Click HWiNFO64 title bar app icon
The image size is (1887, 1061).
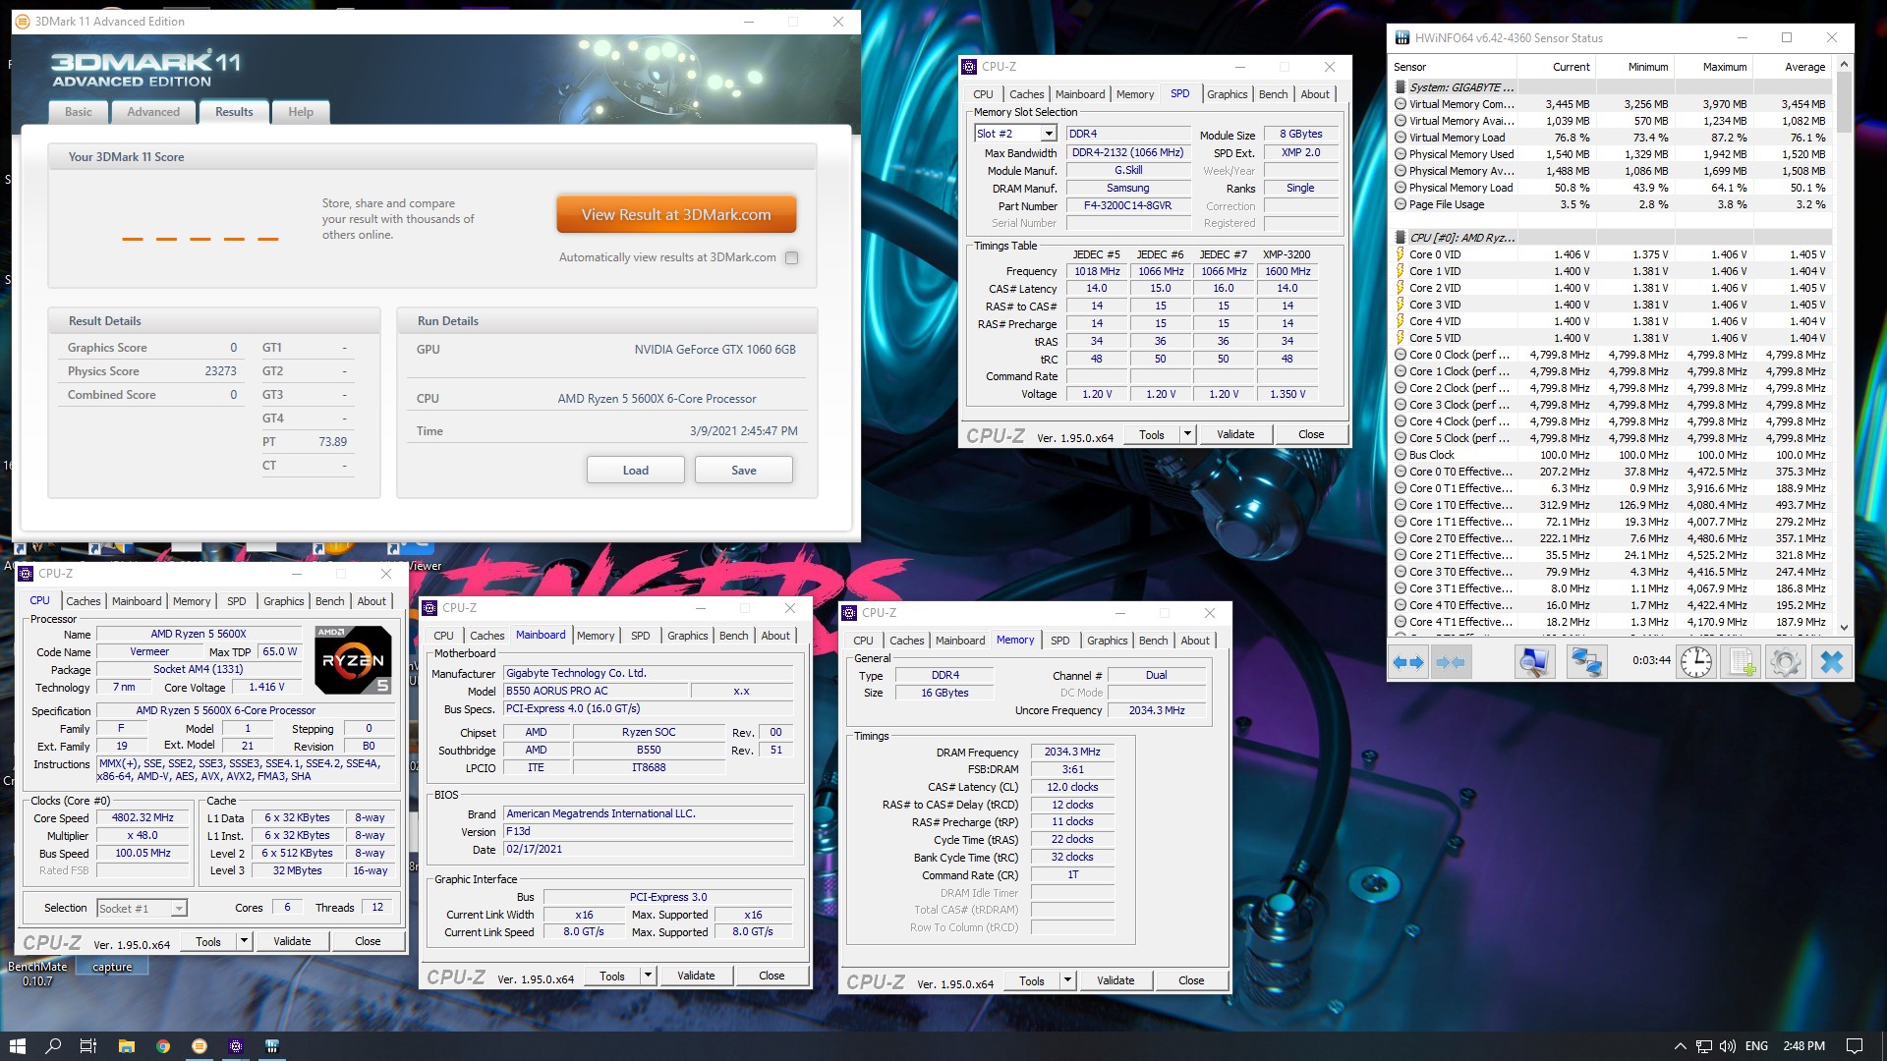click(1401, 37)
